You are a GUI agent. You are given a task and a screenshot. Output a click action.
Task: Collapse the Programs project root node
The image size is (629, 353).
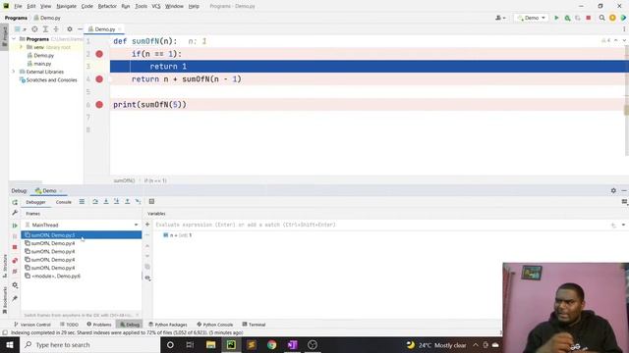click(x=14, y=39)
